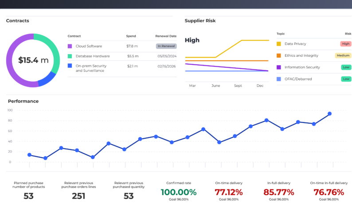This screenshot has width=352, height=212.
Task: Select the purple Information Security topic swatch
Action: (x=279, y=67)
